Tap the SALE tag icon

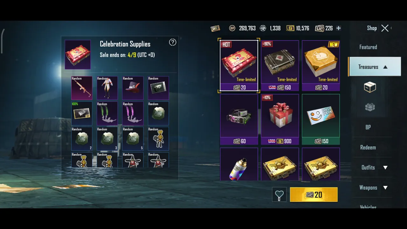tap(215, 29)
